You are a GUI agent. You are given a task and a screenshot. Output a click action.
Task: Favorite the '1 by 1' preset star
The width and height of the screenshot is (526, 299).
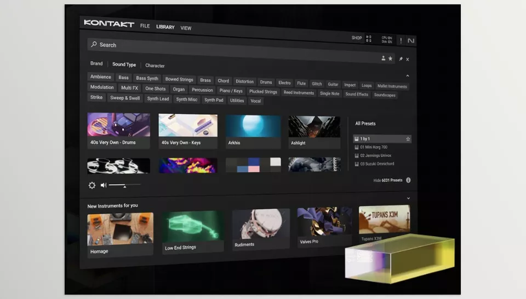point(408,139)
